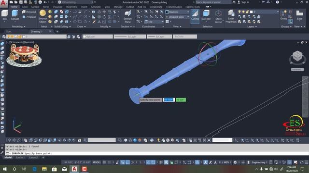Click the Smooth Object mesh tool
The width and height of the screenshot is (309, 173).
(x=42, y=16)
